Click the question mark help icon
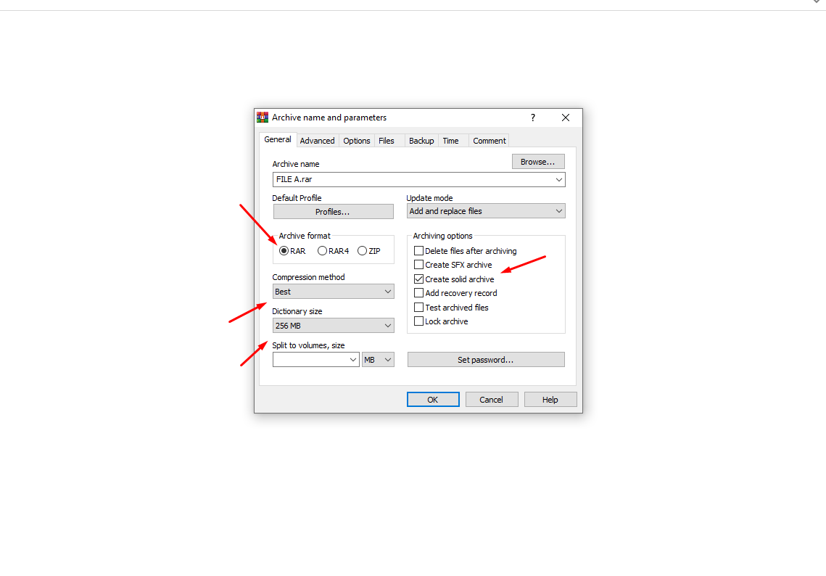 (x=532, y=118)
